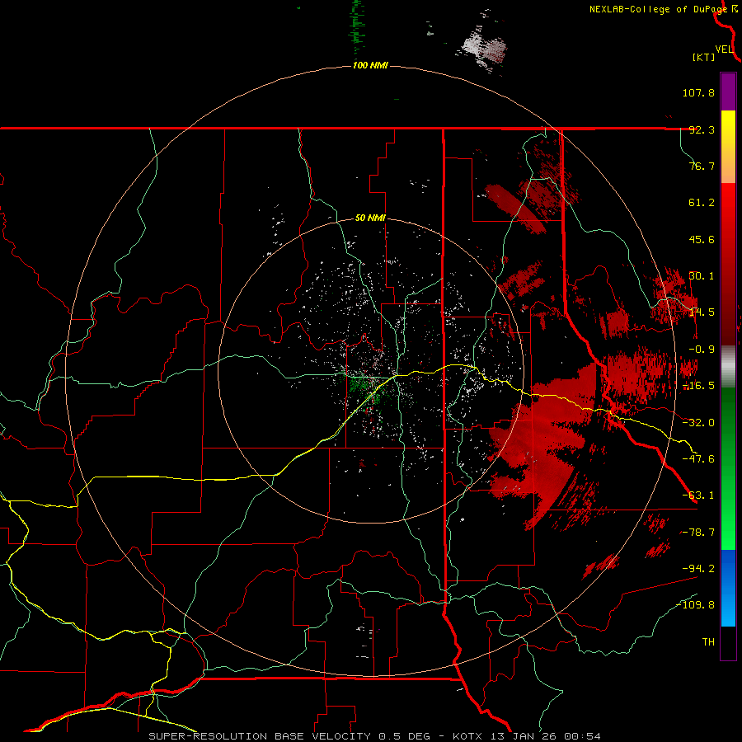Click the -94.2 velocity scale value
Viewport: 742px width, 742px height.
click(698, 569)
